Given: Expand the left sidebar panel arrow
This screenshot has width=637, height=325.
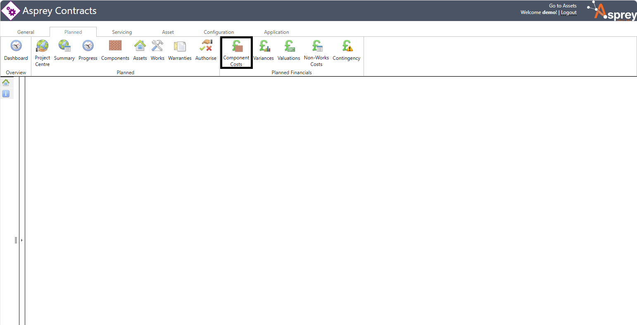Looking at the screenshot, I should 21,240.
